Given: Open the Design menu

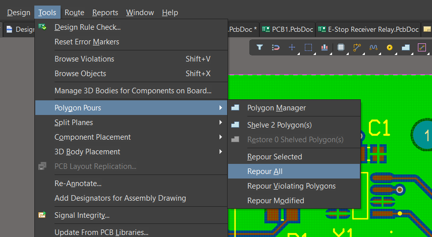Looking at the screenshot, I should tap(19, 13).
